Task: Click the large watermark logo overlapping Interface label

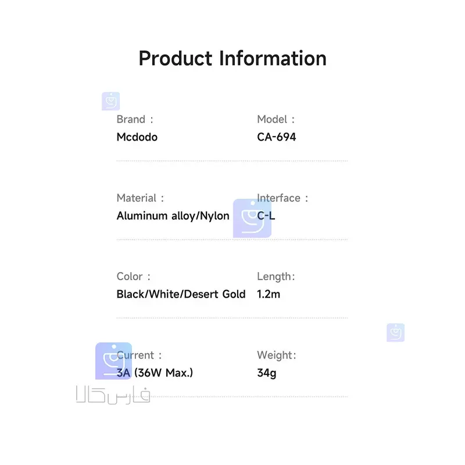Action: click(x=252, y=219)
